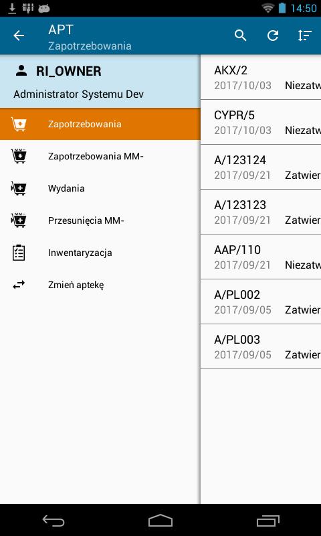The image size is (321, 536).
Task: Select document A/123124
Action: coord(261,167)
